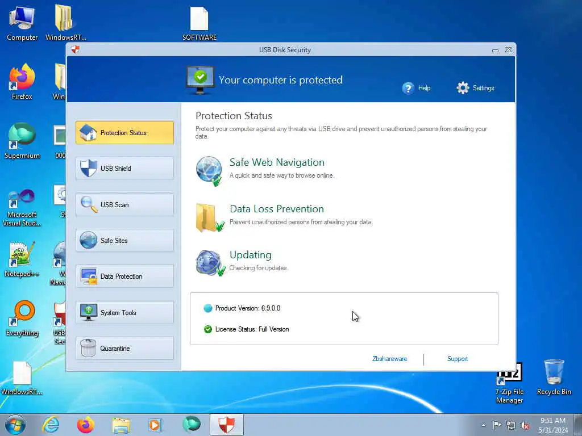The width and height of the screenshot is (582, 436).
Task: Open the Safe Web Navigation heading
Action: [x=277, y=162]
